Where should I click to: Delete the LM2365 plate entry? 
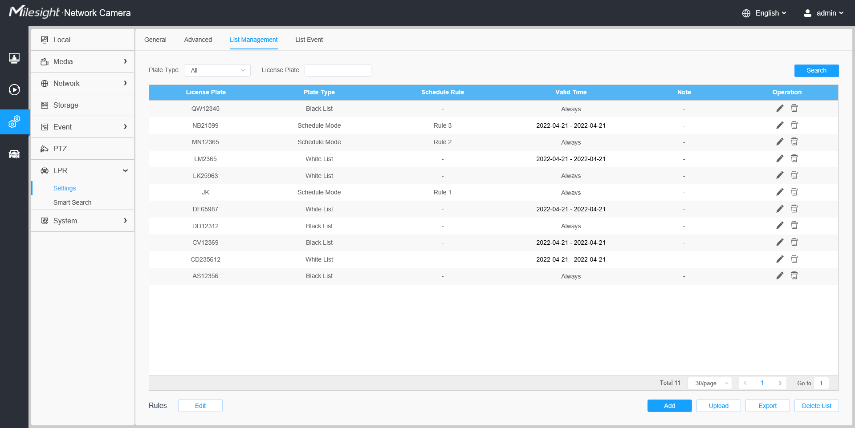[794, 159]
